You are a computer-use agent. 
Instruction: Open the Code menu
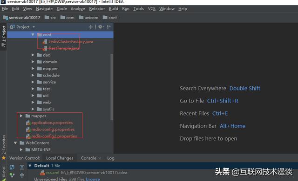[62, 9]
